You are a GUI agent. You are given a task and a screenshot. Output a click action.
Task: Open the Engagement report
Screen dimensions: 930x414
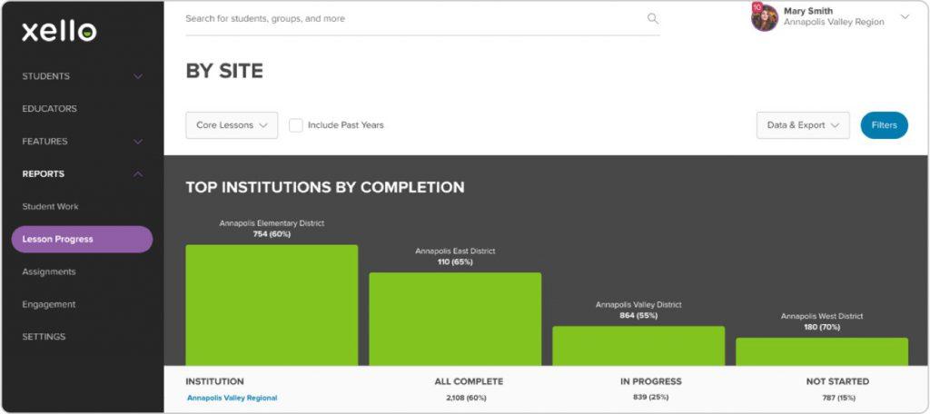pos(49,305)
